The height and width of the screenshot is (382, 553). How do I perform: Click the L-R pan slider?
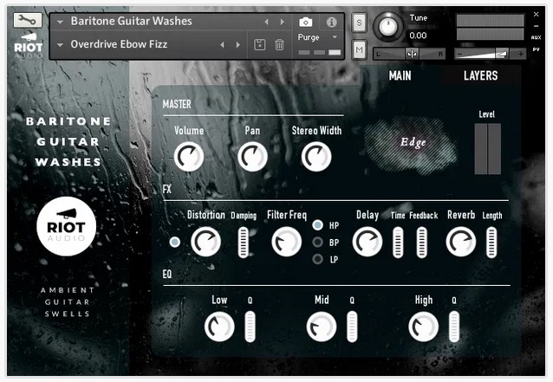click(x=409, y=54)
